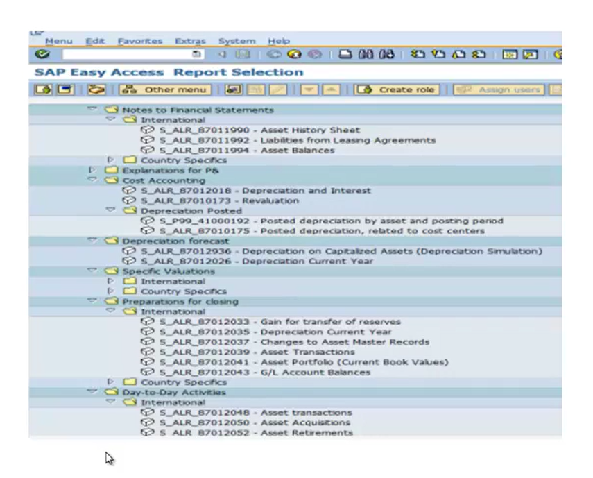This screenshot has height=478, width=593.
Task: Click the red Cancel icon
Action: 314,54
